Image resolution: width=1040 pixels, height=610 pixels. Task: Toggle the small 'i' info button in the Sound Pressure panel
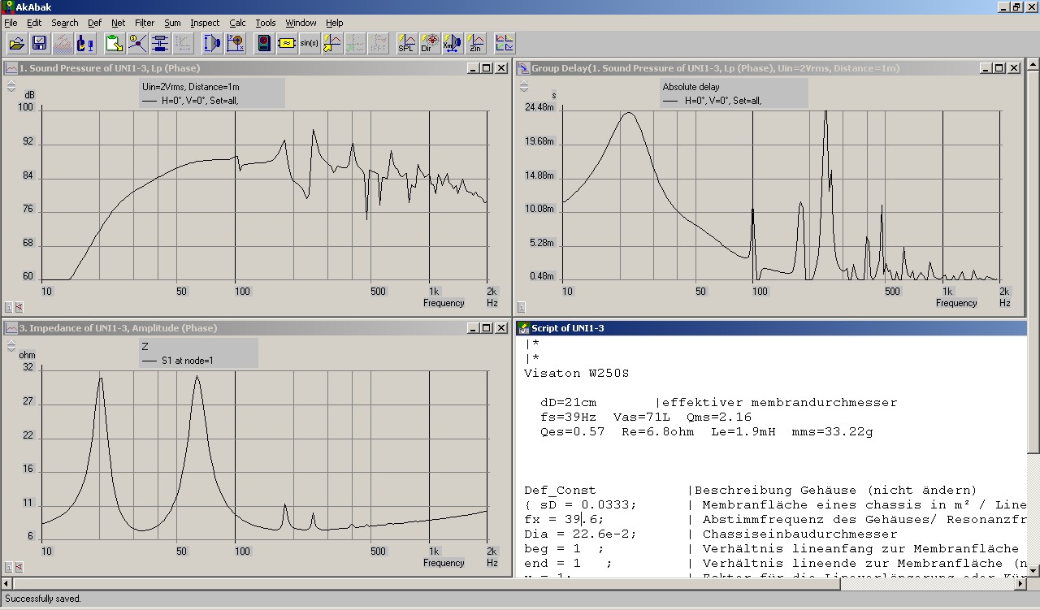9,307
